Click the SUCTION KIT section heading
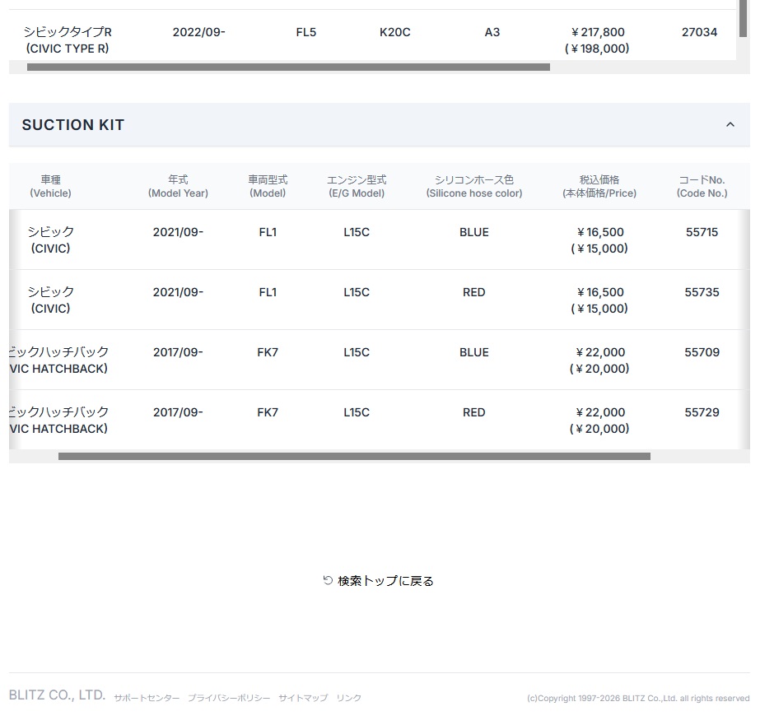Screen dimensions: 760x725 (x=73, y=125)
